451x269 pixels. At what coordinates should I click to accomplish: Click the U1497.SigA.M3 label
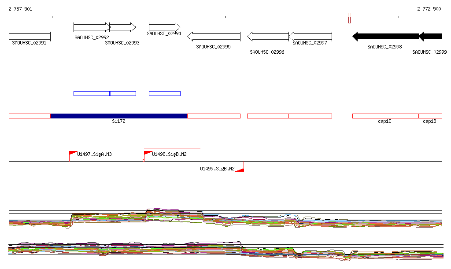coord(94,155)
